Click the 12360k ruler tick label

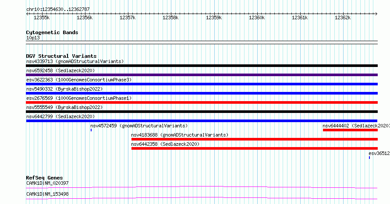coord(257,18)
